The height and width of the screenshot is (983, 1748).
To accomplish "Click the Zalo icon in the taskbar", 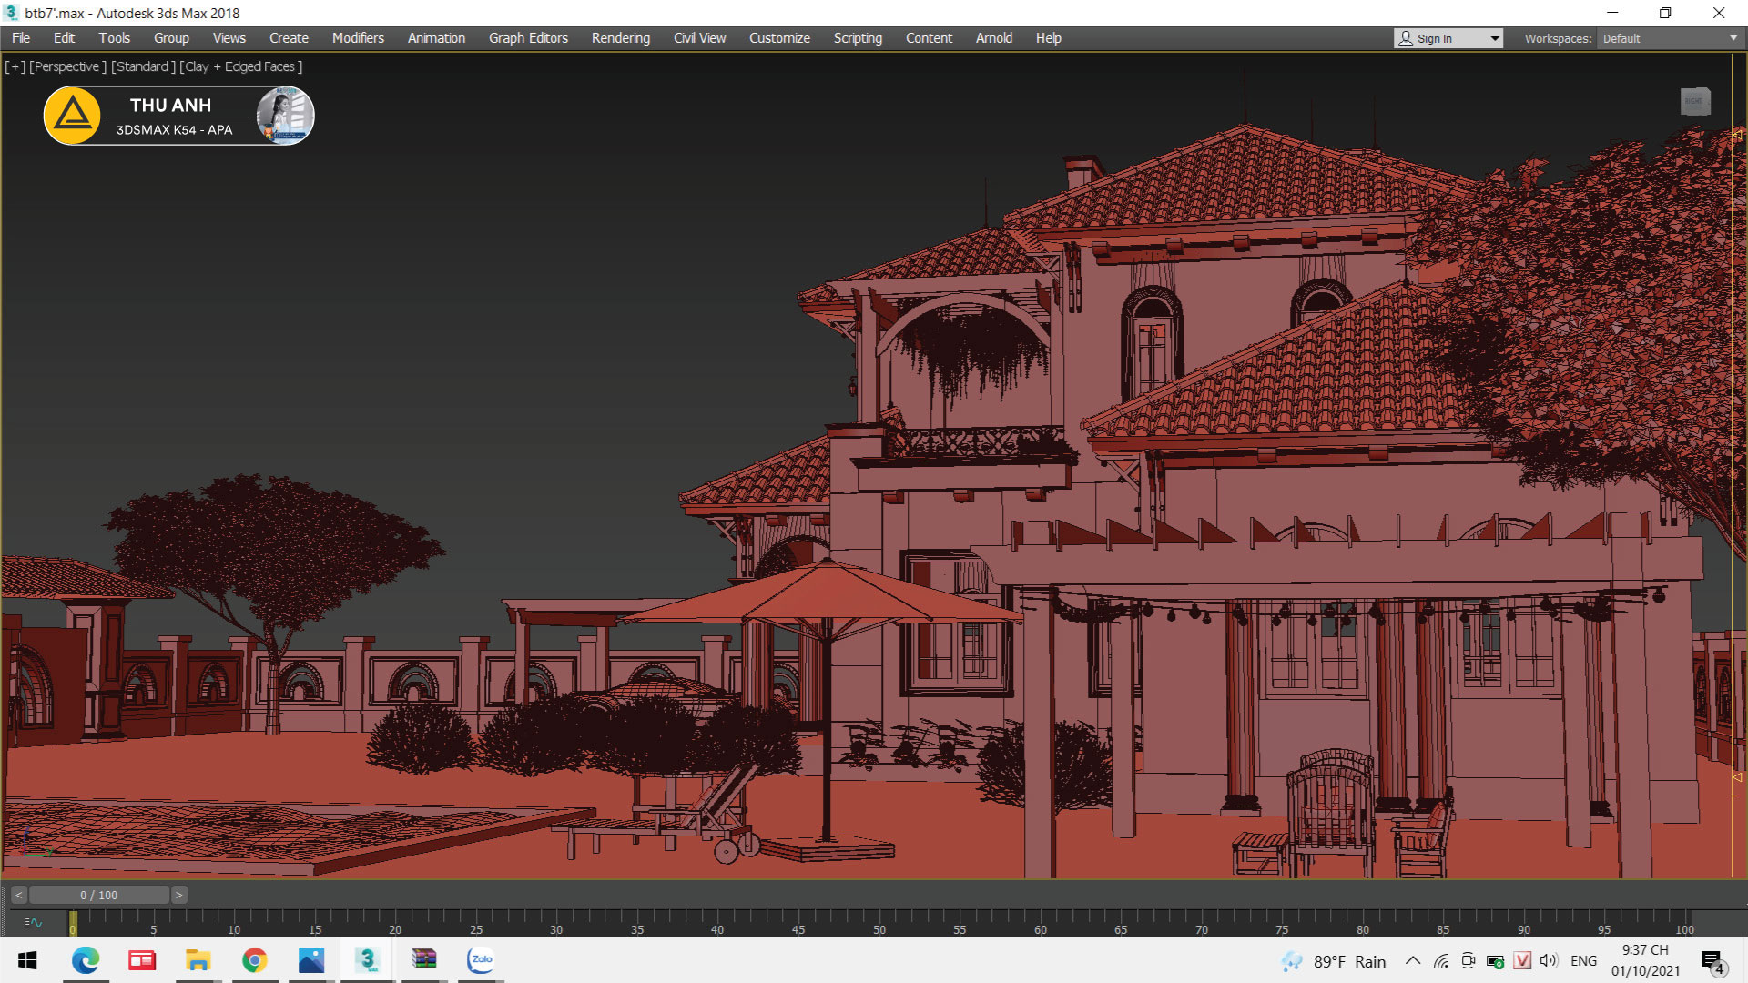I will (x=481, y=959).
